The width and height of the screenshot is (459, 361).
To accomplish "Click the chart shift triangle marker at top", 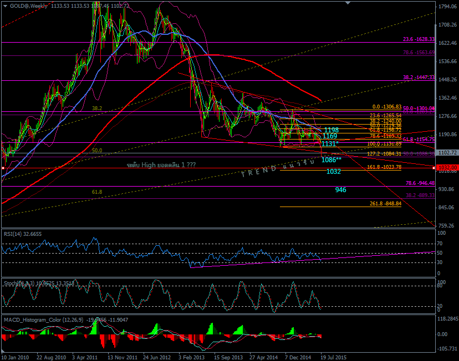I will 348,3.
